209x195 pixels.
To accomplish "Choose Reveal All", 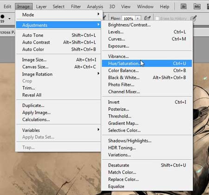I will click(x=59, y=95).
